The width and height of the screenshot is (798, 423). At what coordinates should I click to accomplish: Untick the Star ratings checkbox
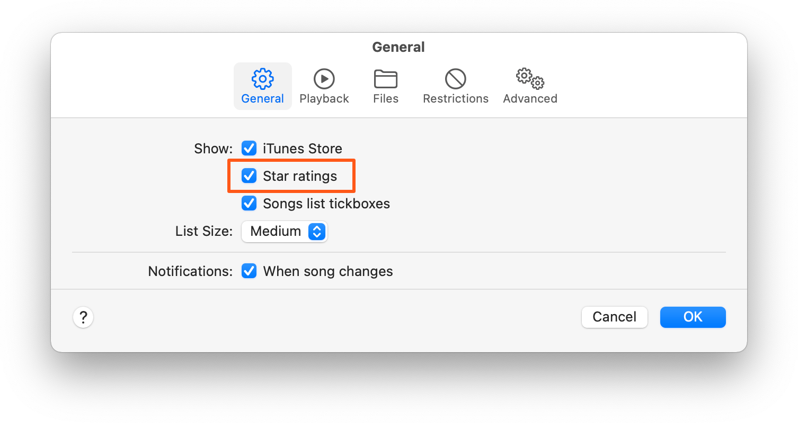tap(249, 176)
